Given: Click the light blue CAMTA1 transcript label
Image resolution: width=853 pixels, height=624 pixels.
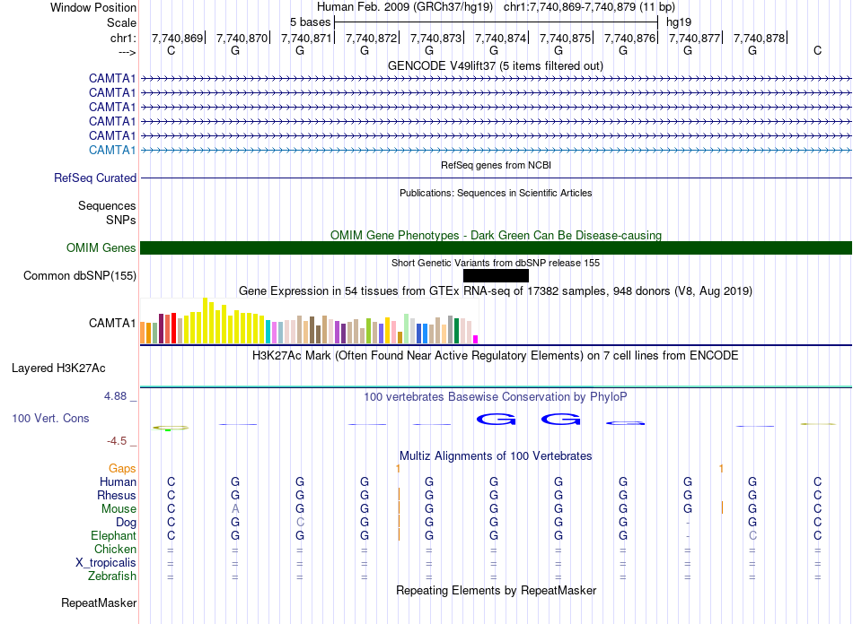Looking at the screenshot, I should pos(112,150).
